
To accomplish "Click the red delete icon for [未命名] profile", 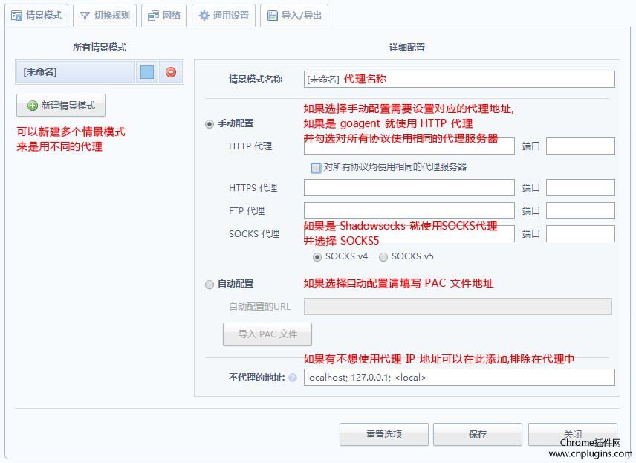I will click(171, 72).
